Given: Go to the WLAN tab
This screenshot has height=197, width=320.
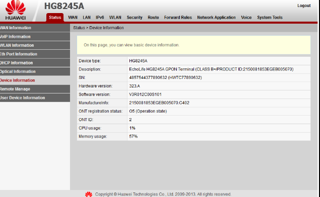Looking at the screenshot, I should 115,18.
